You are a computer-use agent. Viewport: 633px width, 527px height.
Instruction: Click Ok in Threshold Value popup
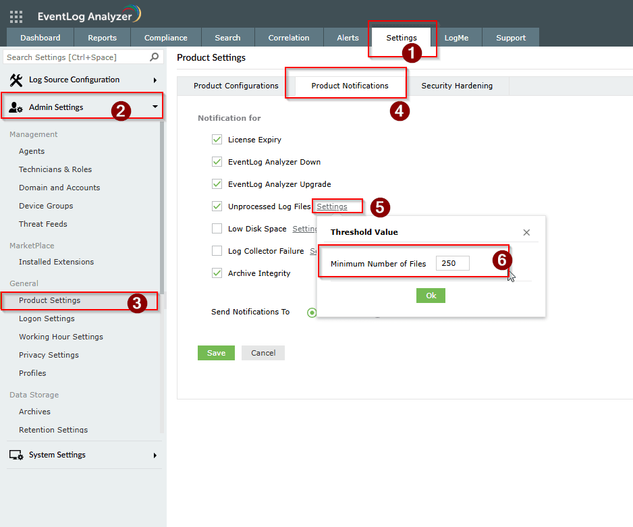coord(431,296)
